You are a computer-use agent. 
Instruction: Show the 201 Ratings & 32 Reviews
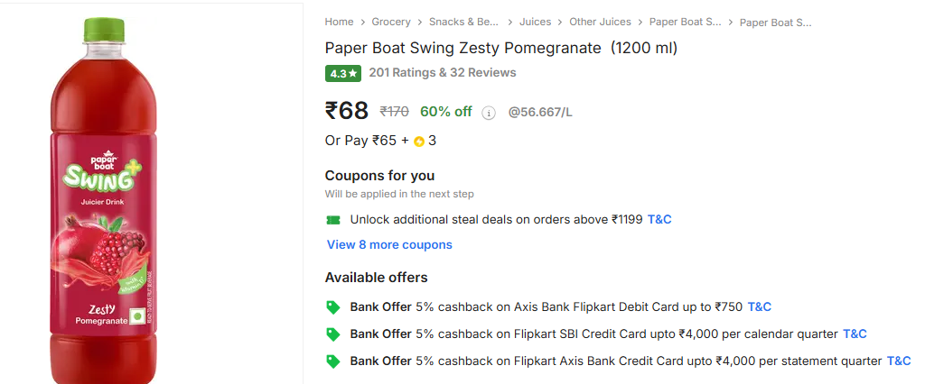[x=443, y=73]
